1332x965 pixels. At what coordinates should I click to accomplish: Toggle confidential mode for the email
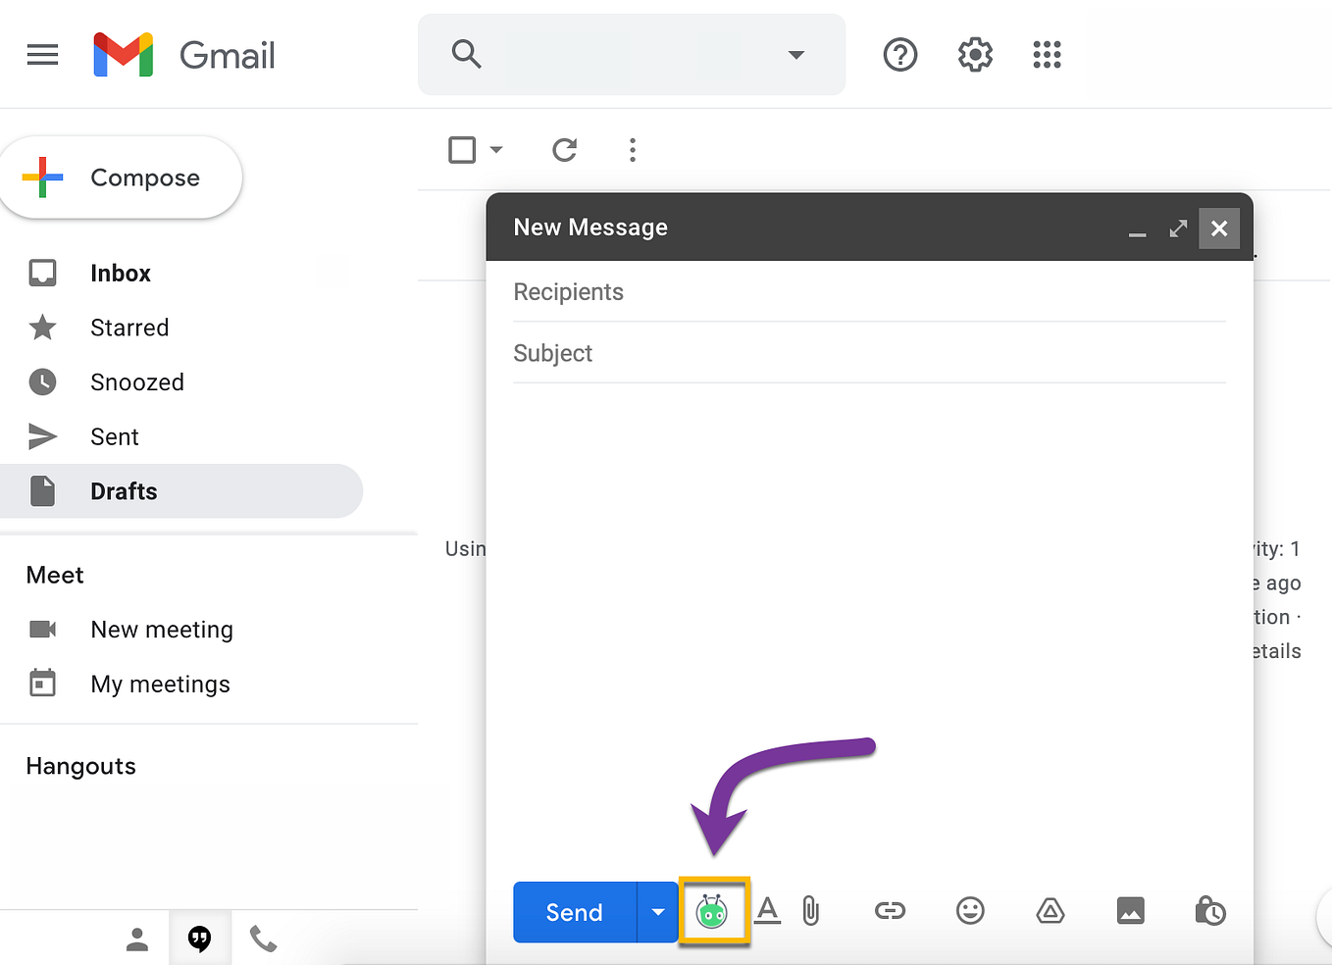coord(1209,911)
